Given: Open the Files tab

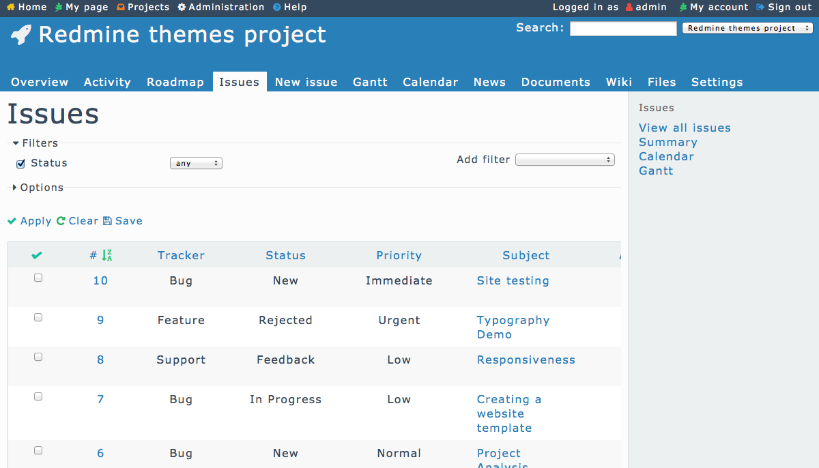Looking at the screenshot, I should [x=662, y=82].
